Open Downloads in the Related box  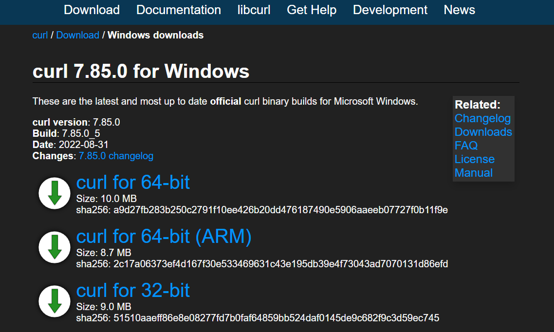click(x=483, y=132)
